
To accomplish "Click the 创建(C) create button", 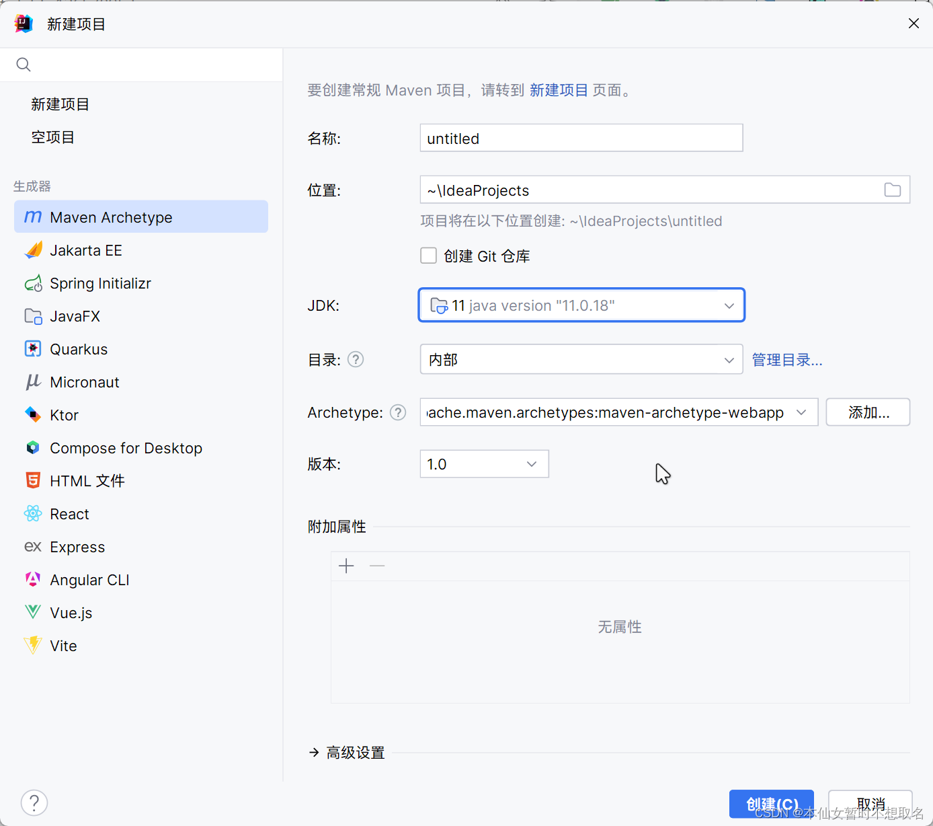I will (x=772, y=804).
